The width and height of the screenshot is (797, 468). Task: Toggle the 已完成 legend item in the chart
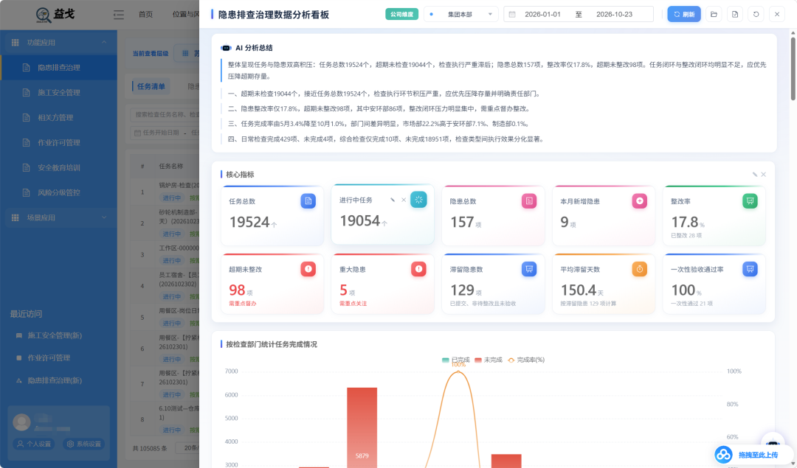tap(456, 360)
